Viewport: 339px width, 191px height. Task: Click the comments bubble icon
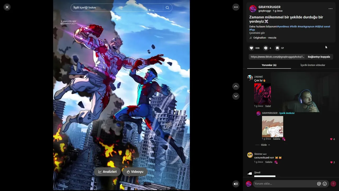266,48
